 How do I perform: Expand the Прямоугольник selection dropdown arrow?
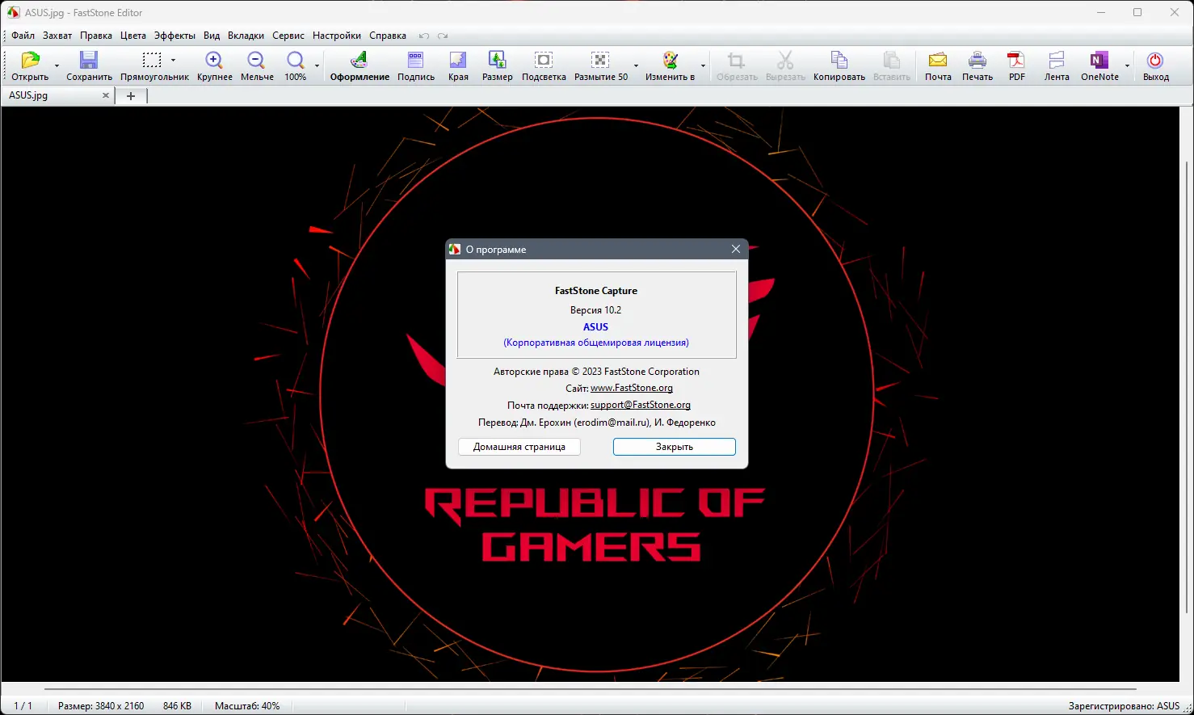pyautogui.click(x=173, y=61)
